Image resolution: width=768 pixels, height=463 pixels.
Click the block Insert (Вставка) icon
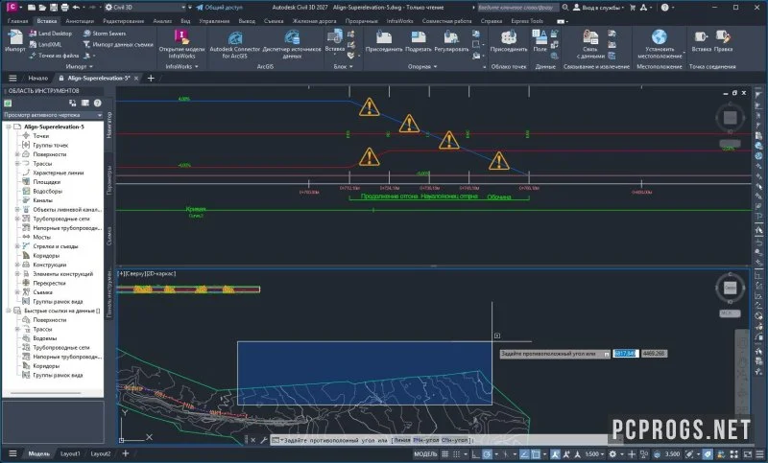point(335,36)
